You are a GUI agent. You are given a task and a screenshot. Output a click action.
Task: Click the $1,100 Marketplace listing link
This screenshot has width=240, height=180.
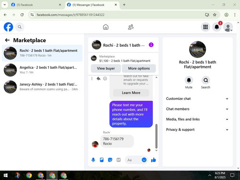point(125,61)
